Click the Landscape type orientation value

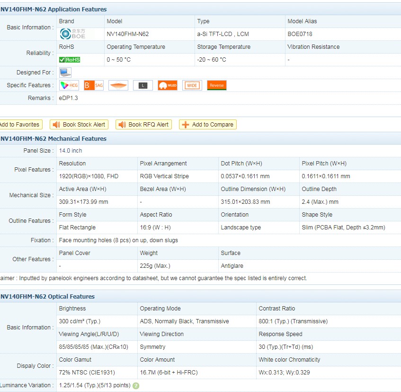point(241,228)
